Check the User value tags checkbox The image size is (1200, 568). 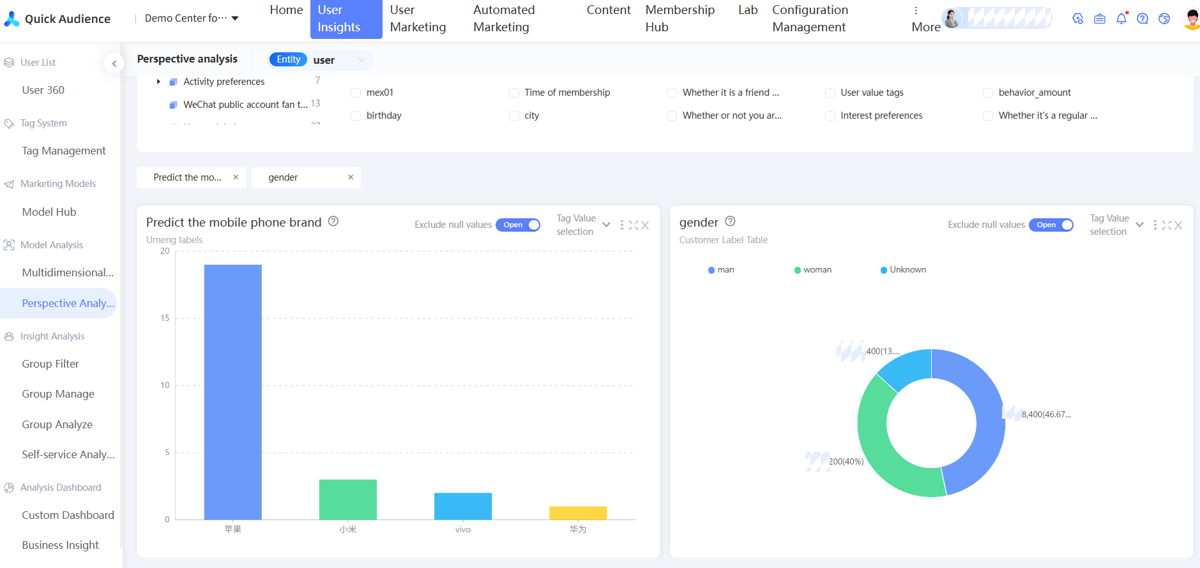pos(830,93)
